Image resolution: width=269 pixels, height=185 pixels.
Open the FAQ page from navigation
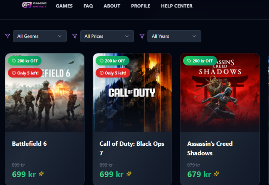88,6
